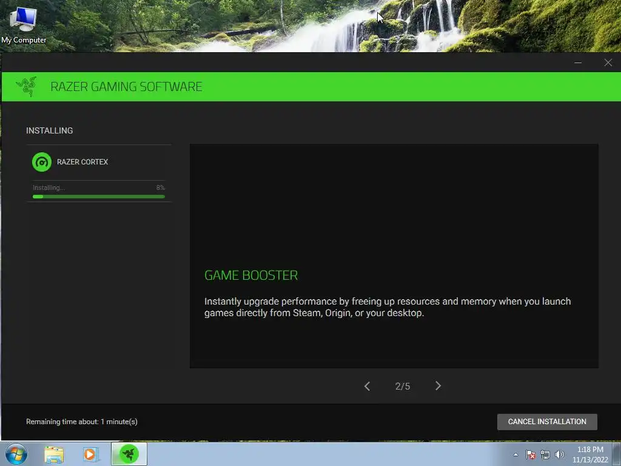This screenshot has height=466, width=621.
Task: Open the Windows Start menu
Action: point(16,454)
